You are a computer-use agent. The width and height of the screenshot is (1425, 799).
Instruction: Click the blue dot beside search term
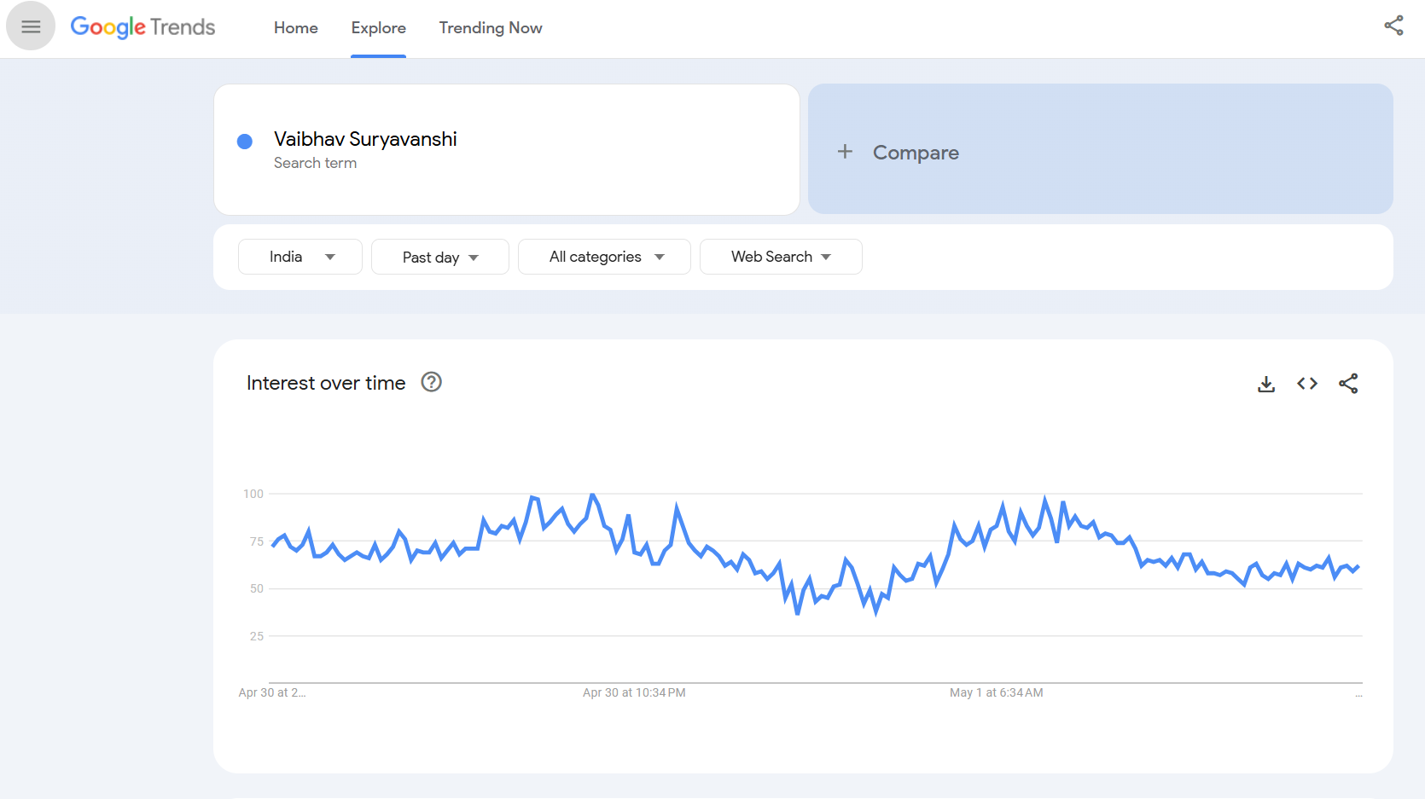[245, 142]
